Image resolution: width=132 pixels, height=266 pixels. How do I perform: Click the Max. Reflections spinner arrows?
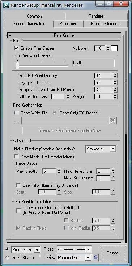pos(113,171)
